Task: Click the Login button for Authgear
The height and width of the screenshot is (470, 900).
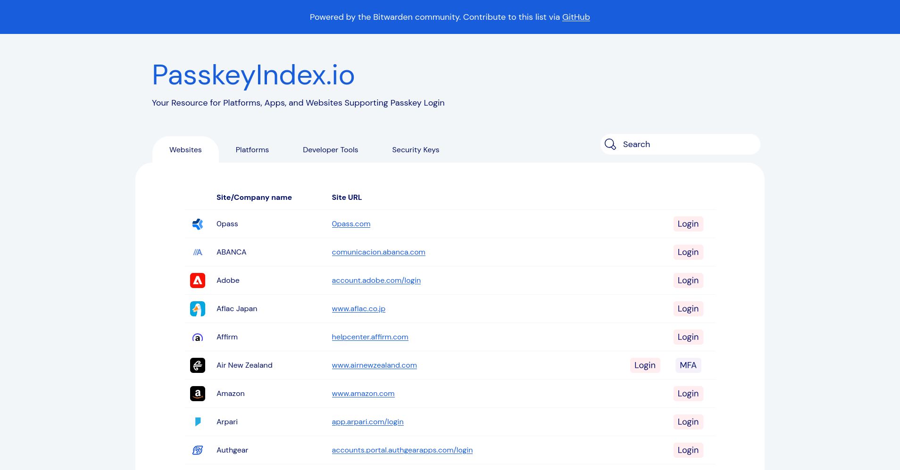Action: [688, 450]
